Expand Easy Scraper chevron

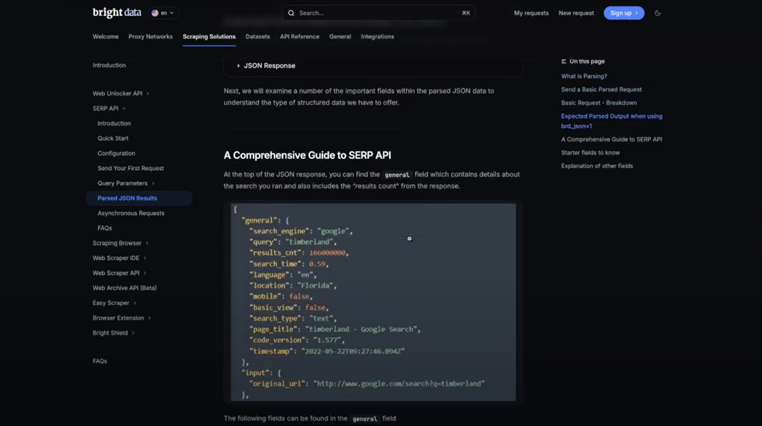[134, 303]
